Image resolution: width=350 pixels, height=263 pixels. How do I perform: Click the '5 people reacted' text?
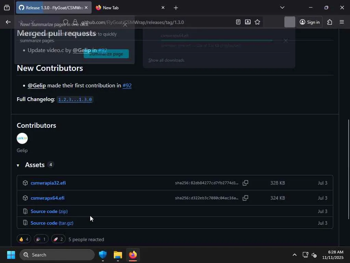coord(86,239)
